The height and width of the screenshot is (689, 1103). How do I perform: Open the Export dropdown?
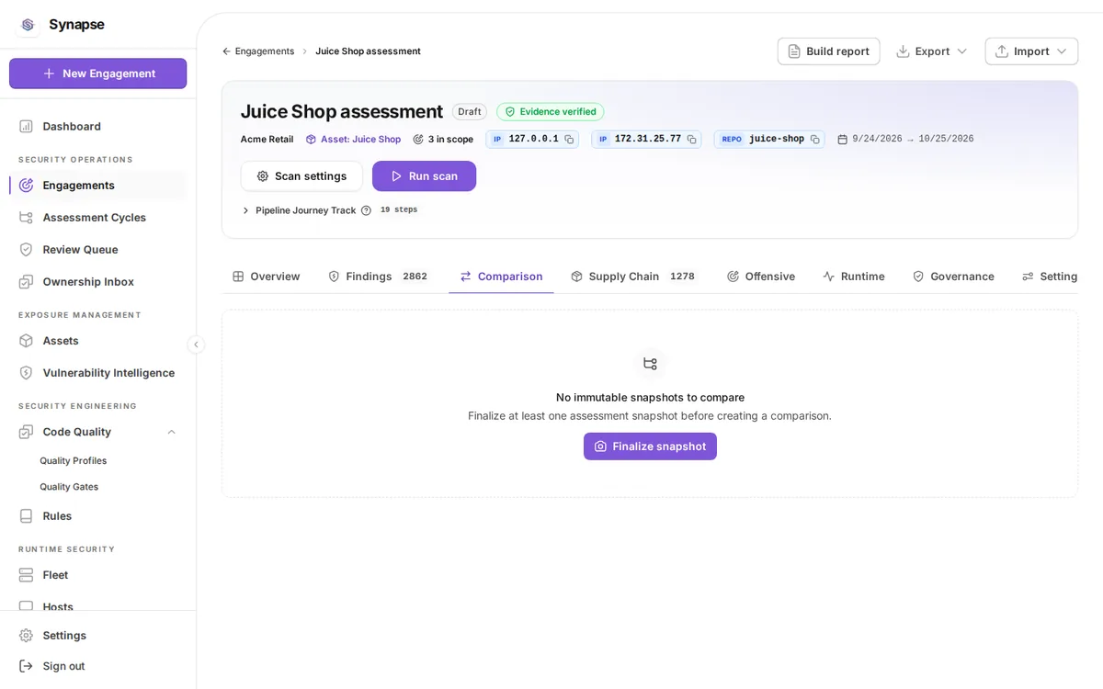coord(932,51)
